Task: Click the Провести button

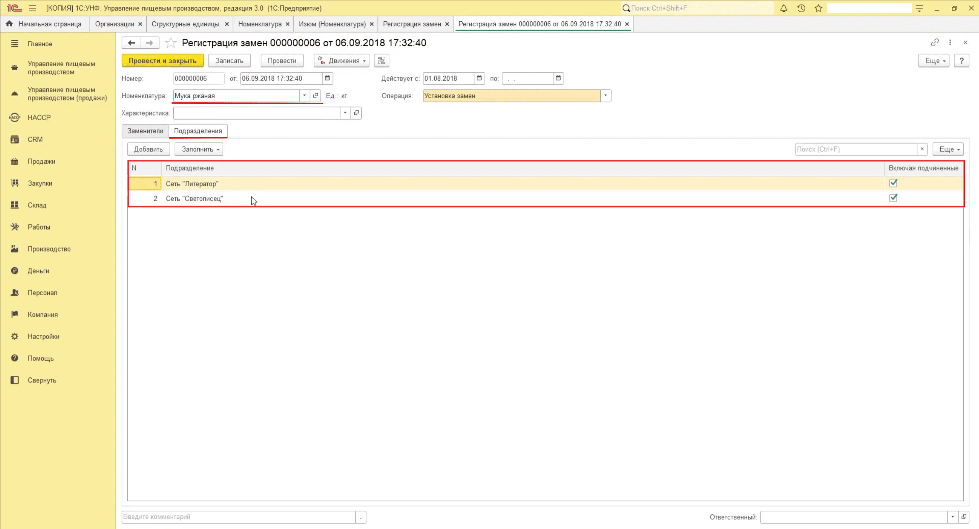Action: (x=282, y=60)
